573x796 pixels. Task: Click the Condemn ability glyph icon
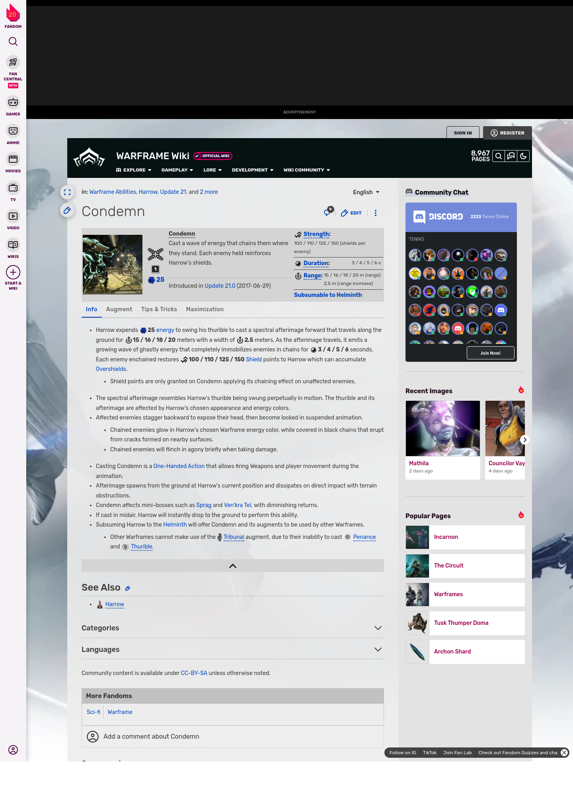click(156, 254)
